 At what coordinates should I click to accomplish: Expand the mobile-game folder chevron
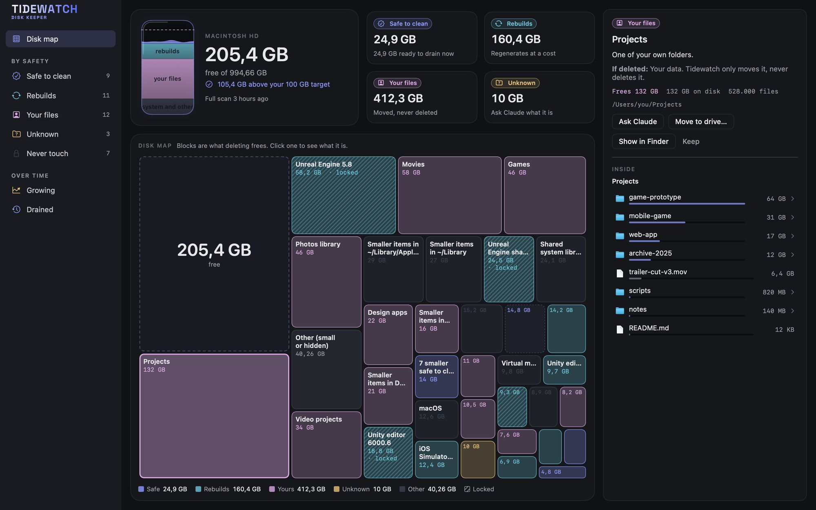coord(792,217)
